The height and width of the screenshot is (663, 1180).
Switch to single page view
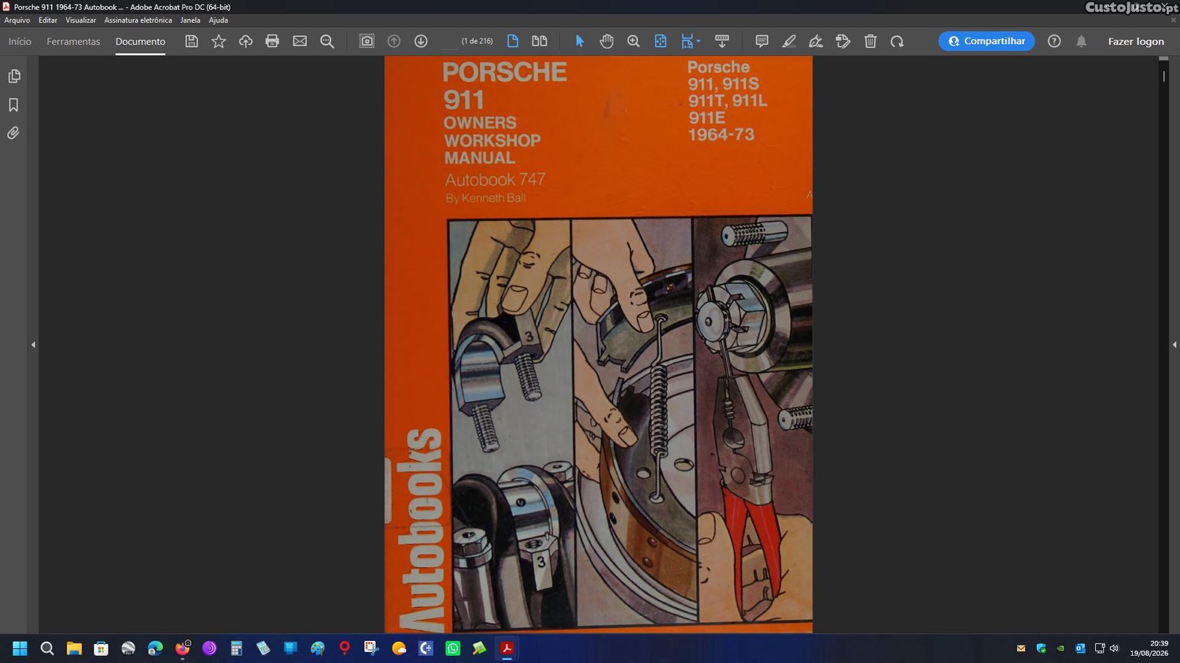(x=513, y=41)
